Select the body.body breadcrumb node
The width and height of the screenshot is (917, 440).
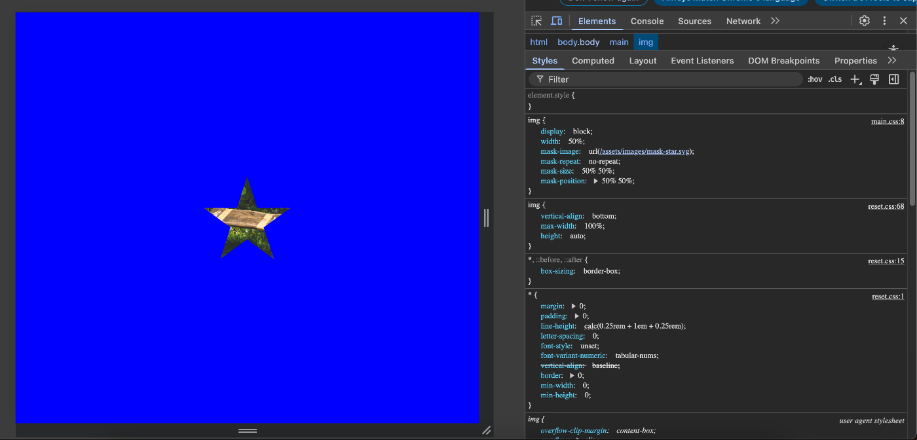[x=578, y=42]
